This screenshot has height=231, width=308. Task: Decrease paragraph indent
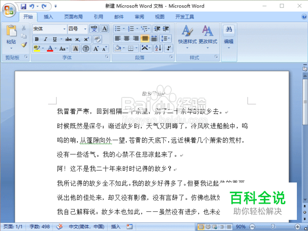[x=157, y=28]
